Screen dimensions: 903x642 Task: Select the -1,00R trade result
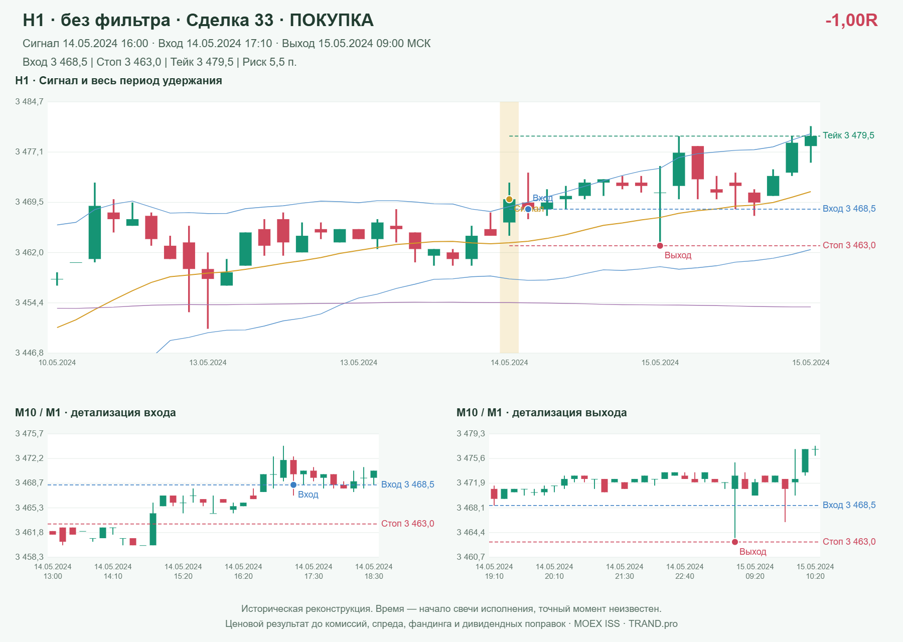point(851,20)
